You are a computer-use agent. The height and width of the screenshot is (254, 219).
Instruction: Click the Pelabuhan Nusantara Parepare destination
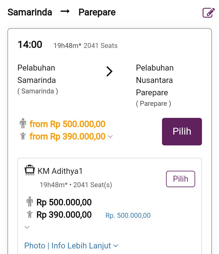(x=155, y=80)
